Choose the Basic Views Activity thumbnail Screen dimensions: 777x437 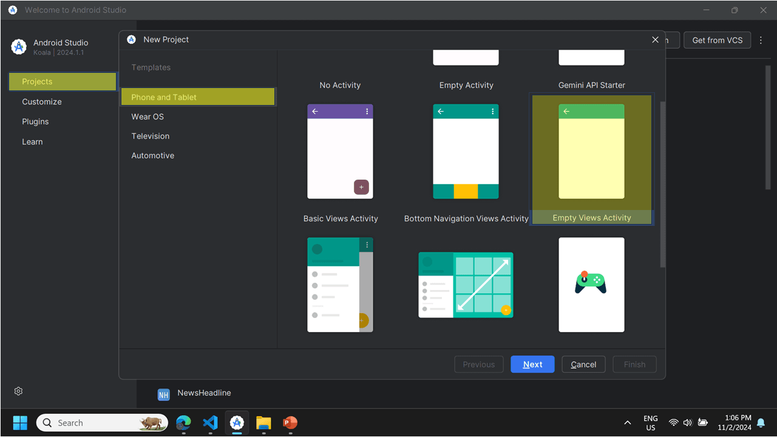pos(340,151)
